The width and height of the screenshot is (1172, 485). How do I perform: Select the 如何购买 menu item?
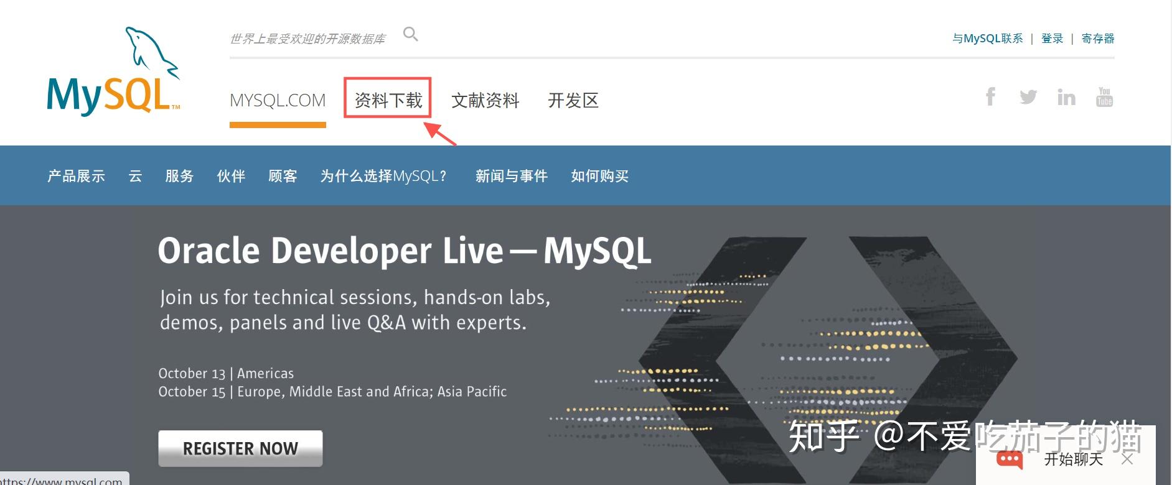[x=600, y=176]
